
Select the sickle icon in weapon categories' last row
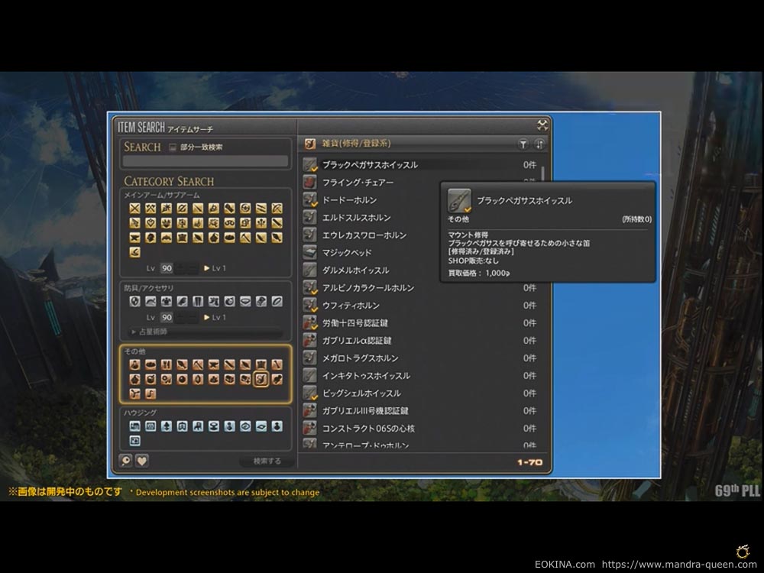135,252
